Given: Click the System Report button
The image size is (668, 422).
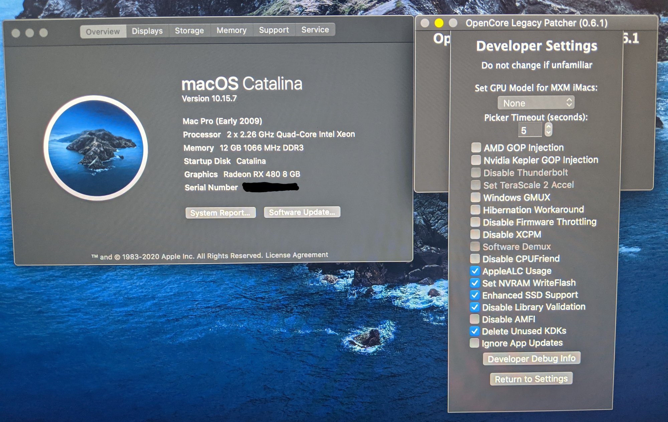Looking at the screenshot, I should point(220,213).
